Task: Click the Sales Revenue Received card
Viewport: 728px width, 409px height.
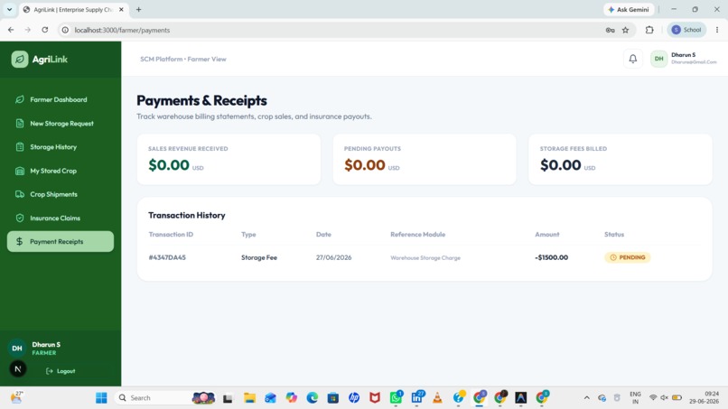Action: pyautogui.click(x=229, y=159)
